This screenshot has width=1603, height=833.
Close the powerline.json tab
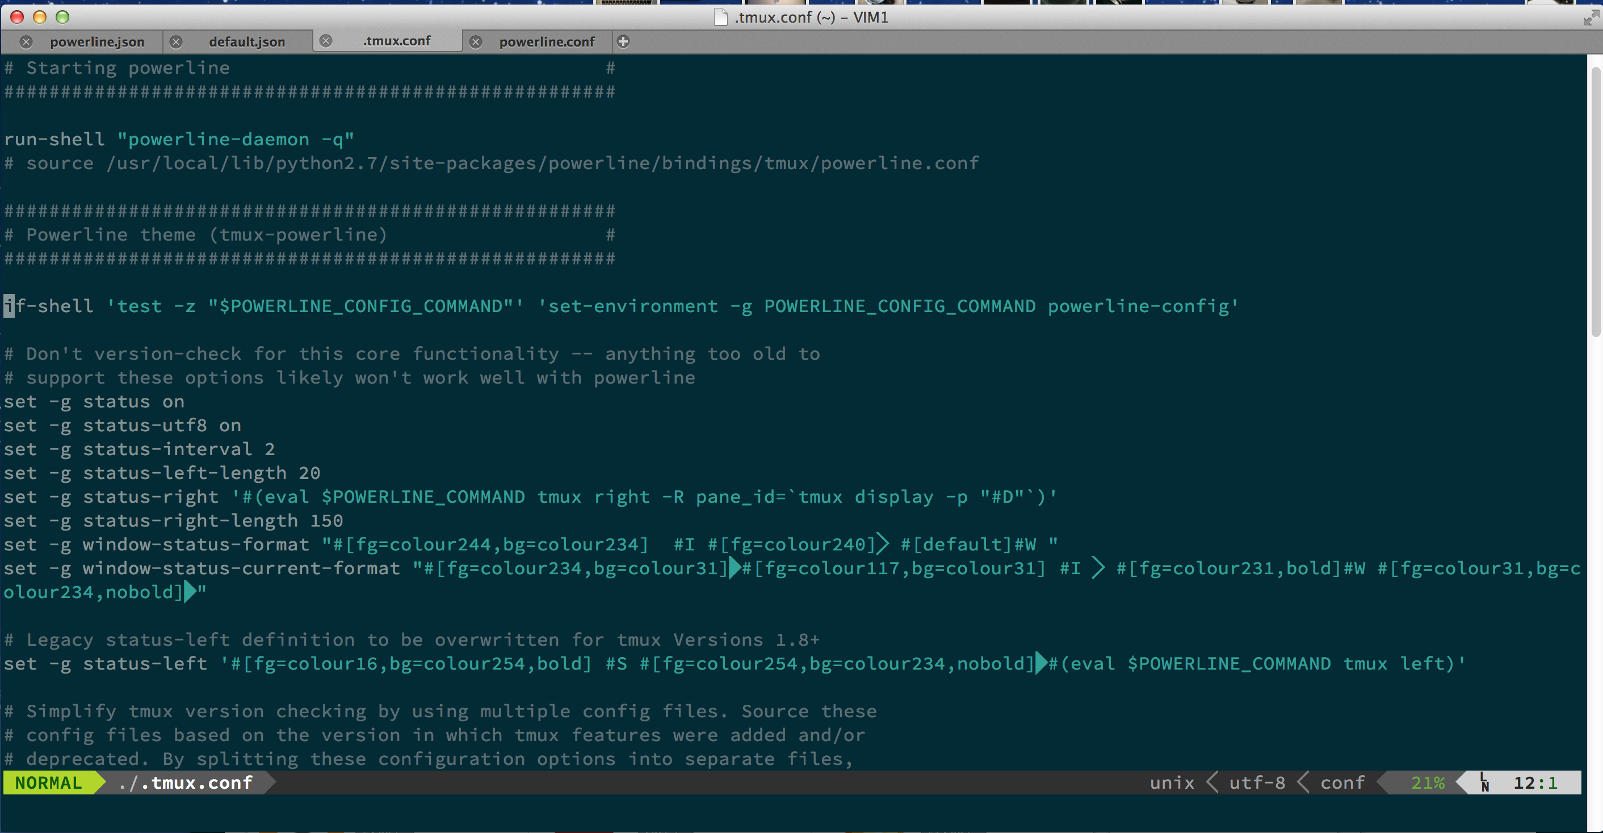tap(26, 41)
